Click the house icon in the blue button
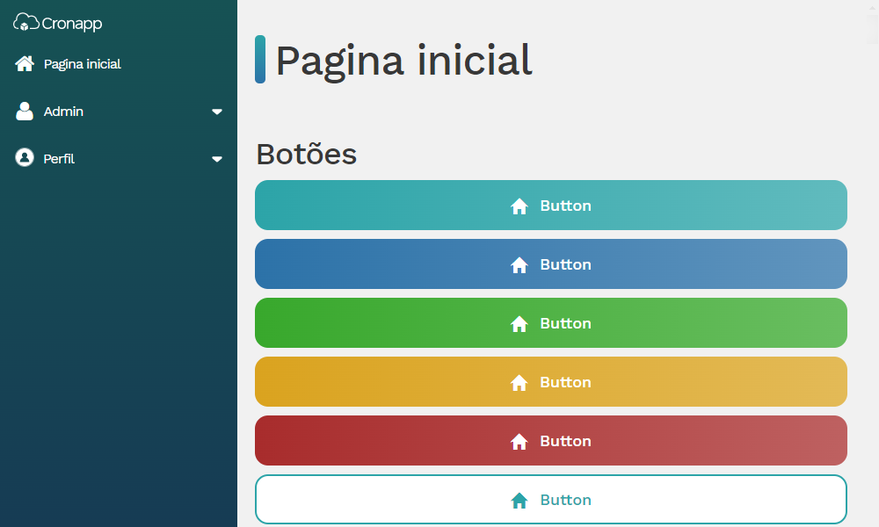This screenshot has width=879, height=527. coord(519,265)
